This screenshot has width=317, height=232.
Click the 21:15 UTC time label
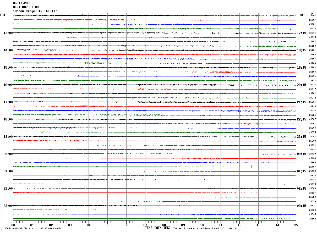click(302, 102)
